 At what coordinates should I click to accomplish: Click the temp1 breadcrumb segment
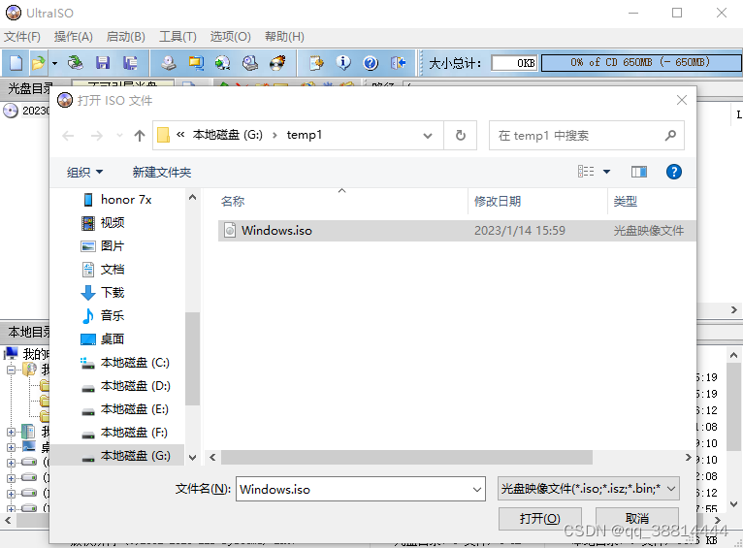pos(305,135)
